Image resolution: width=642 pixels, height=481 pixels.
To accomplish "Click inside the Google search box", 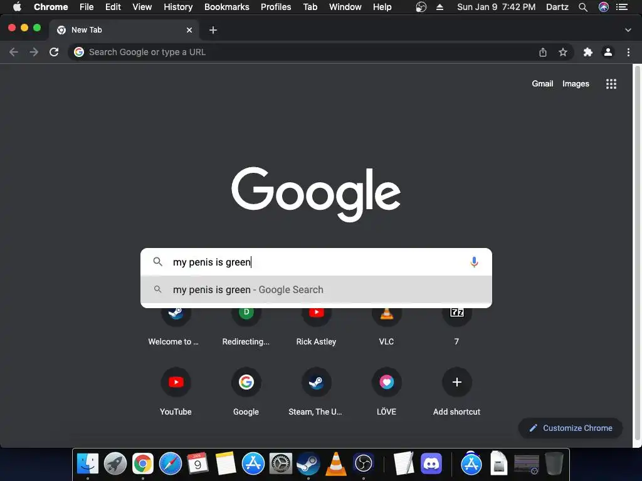I will pos(316,262).
